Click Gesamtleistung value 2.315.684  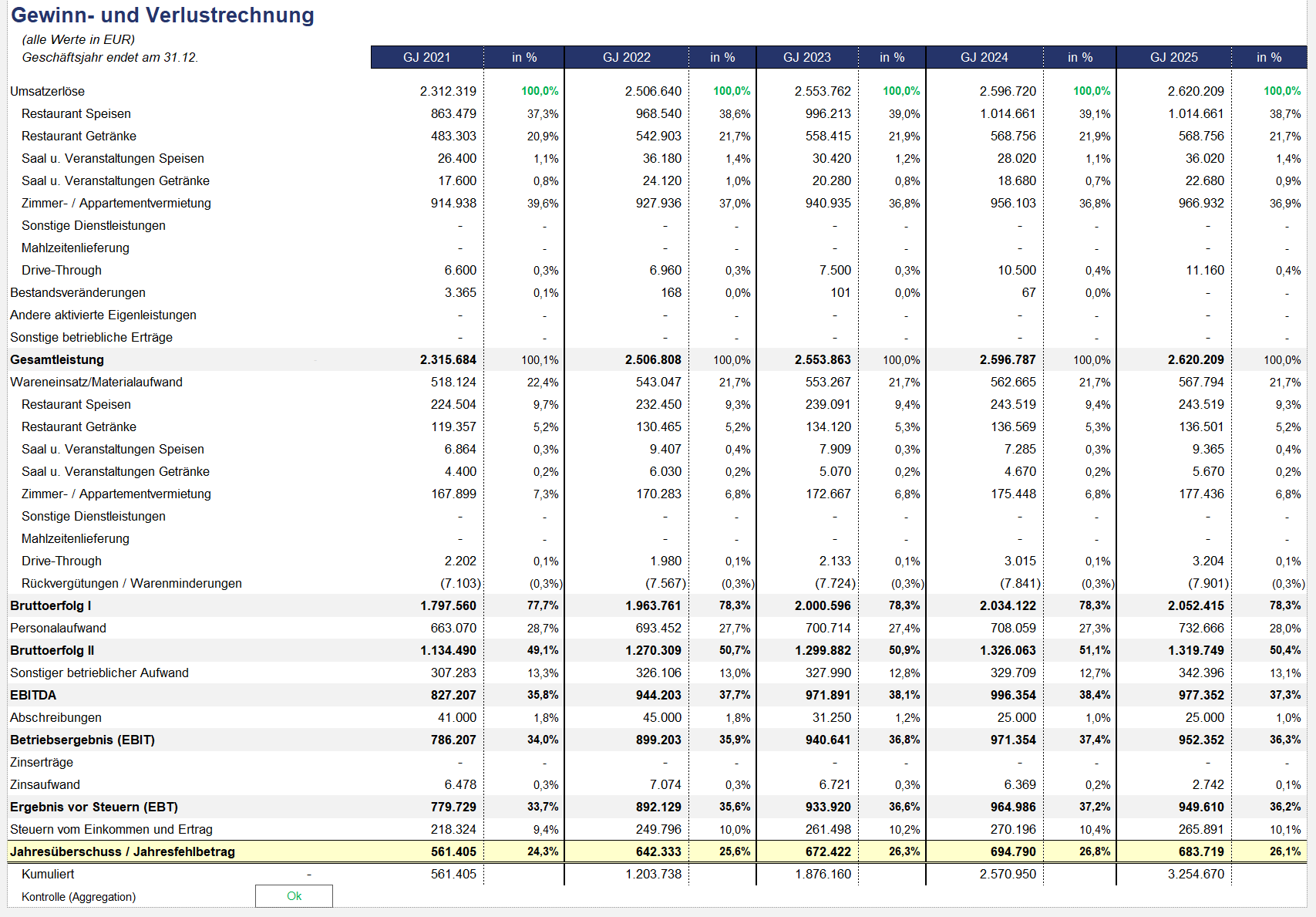tap(448, 359)
